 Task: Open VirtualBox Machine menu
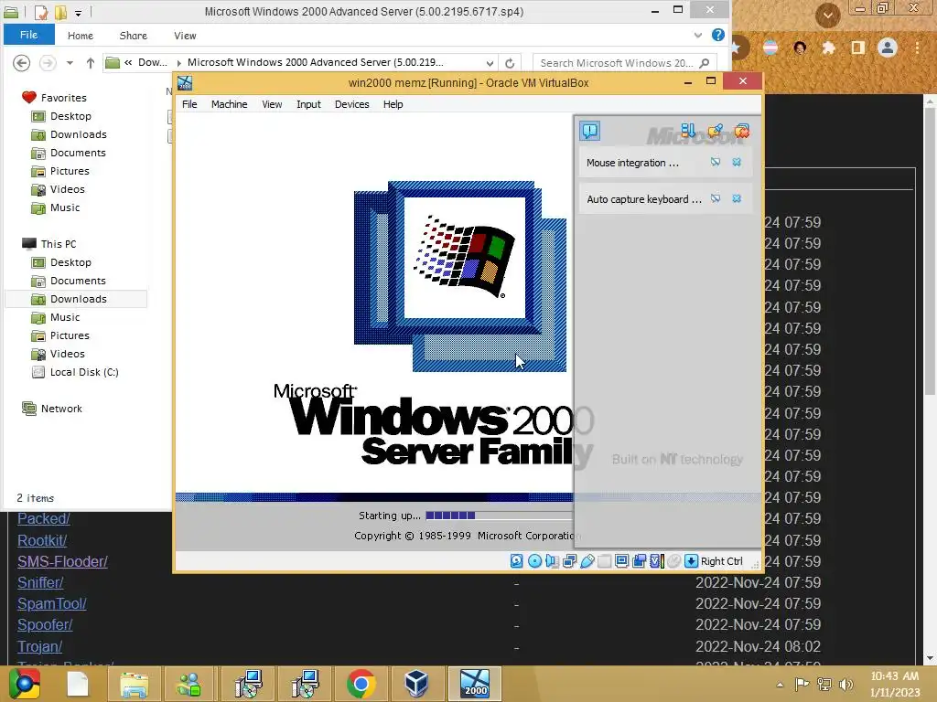tap(229, 104)
